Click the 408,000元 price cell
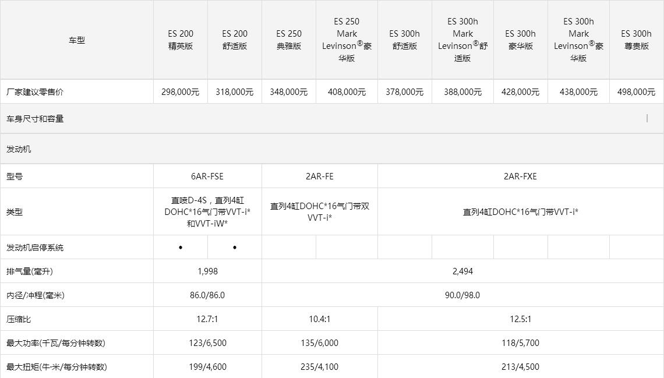The width and height of the screenshot is (664, 378). pyautogui.click(x=347, y=92)
